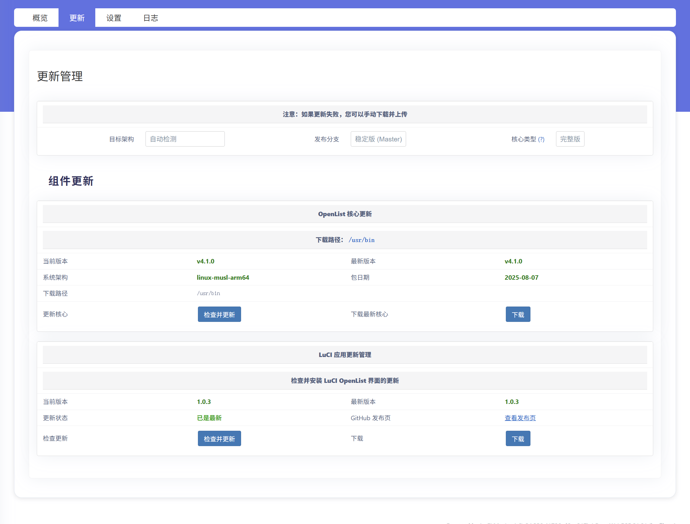This screenshot has width=690, height=524.
Task: Click the 组件更新 heading
Action: pos(71,181)
